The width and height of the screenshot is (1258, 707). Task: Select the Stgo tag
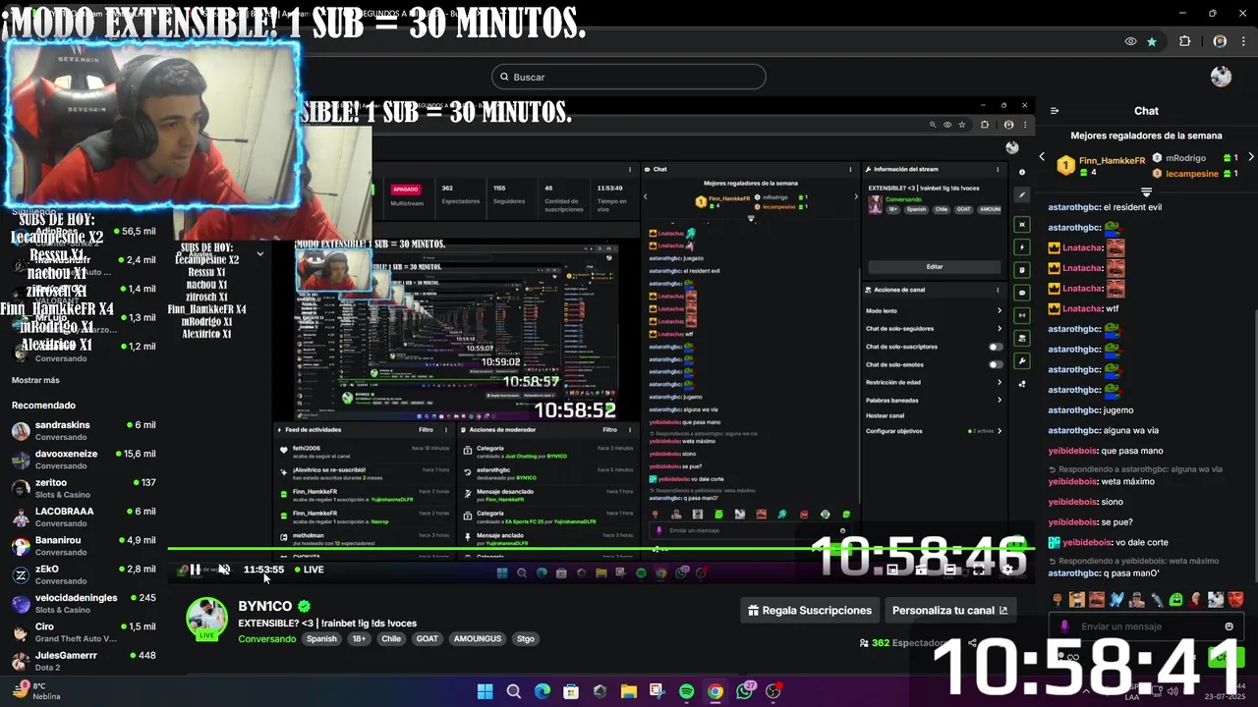(x=526, y=639)
